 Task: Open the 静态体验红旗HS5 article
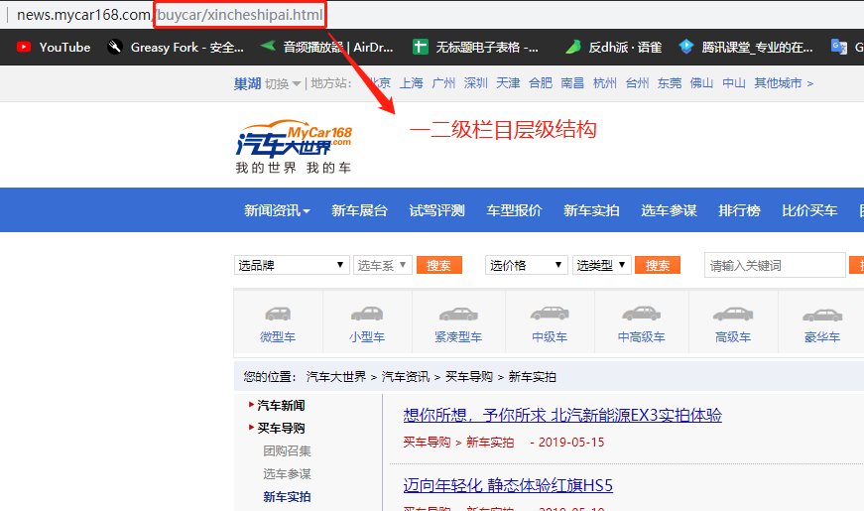click(x=508, y=485)
